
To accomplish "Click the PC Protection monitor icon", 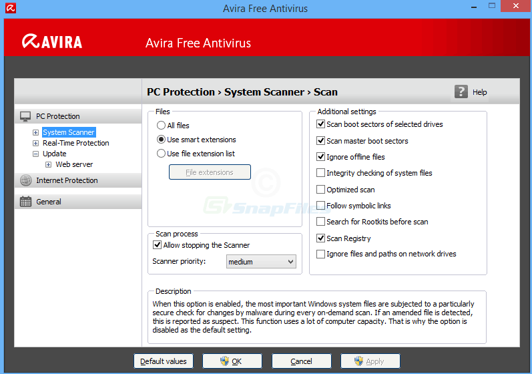I will pos(25,116).
